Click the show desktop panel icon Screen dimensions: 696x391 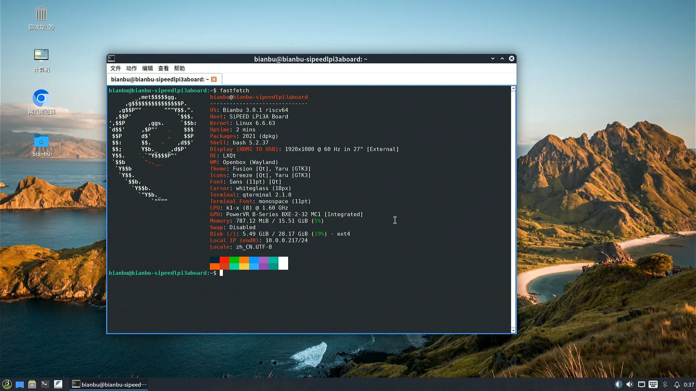[x=20, y=384]
